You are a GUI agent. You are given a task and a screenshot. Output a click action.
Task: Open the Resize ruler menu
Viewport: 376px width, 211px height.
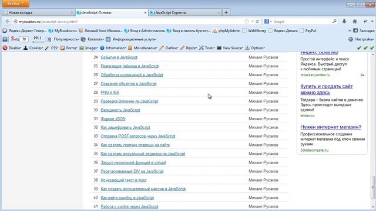(x=189, y=48)
